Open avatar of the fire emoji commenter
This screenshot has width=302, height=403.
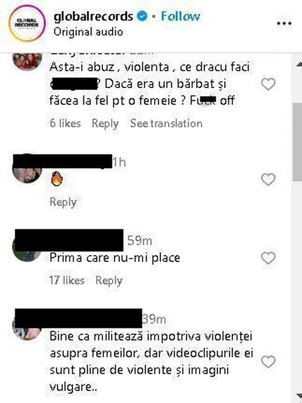pyautogui.click(x=27, y=168)
